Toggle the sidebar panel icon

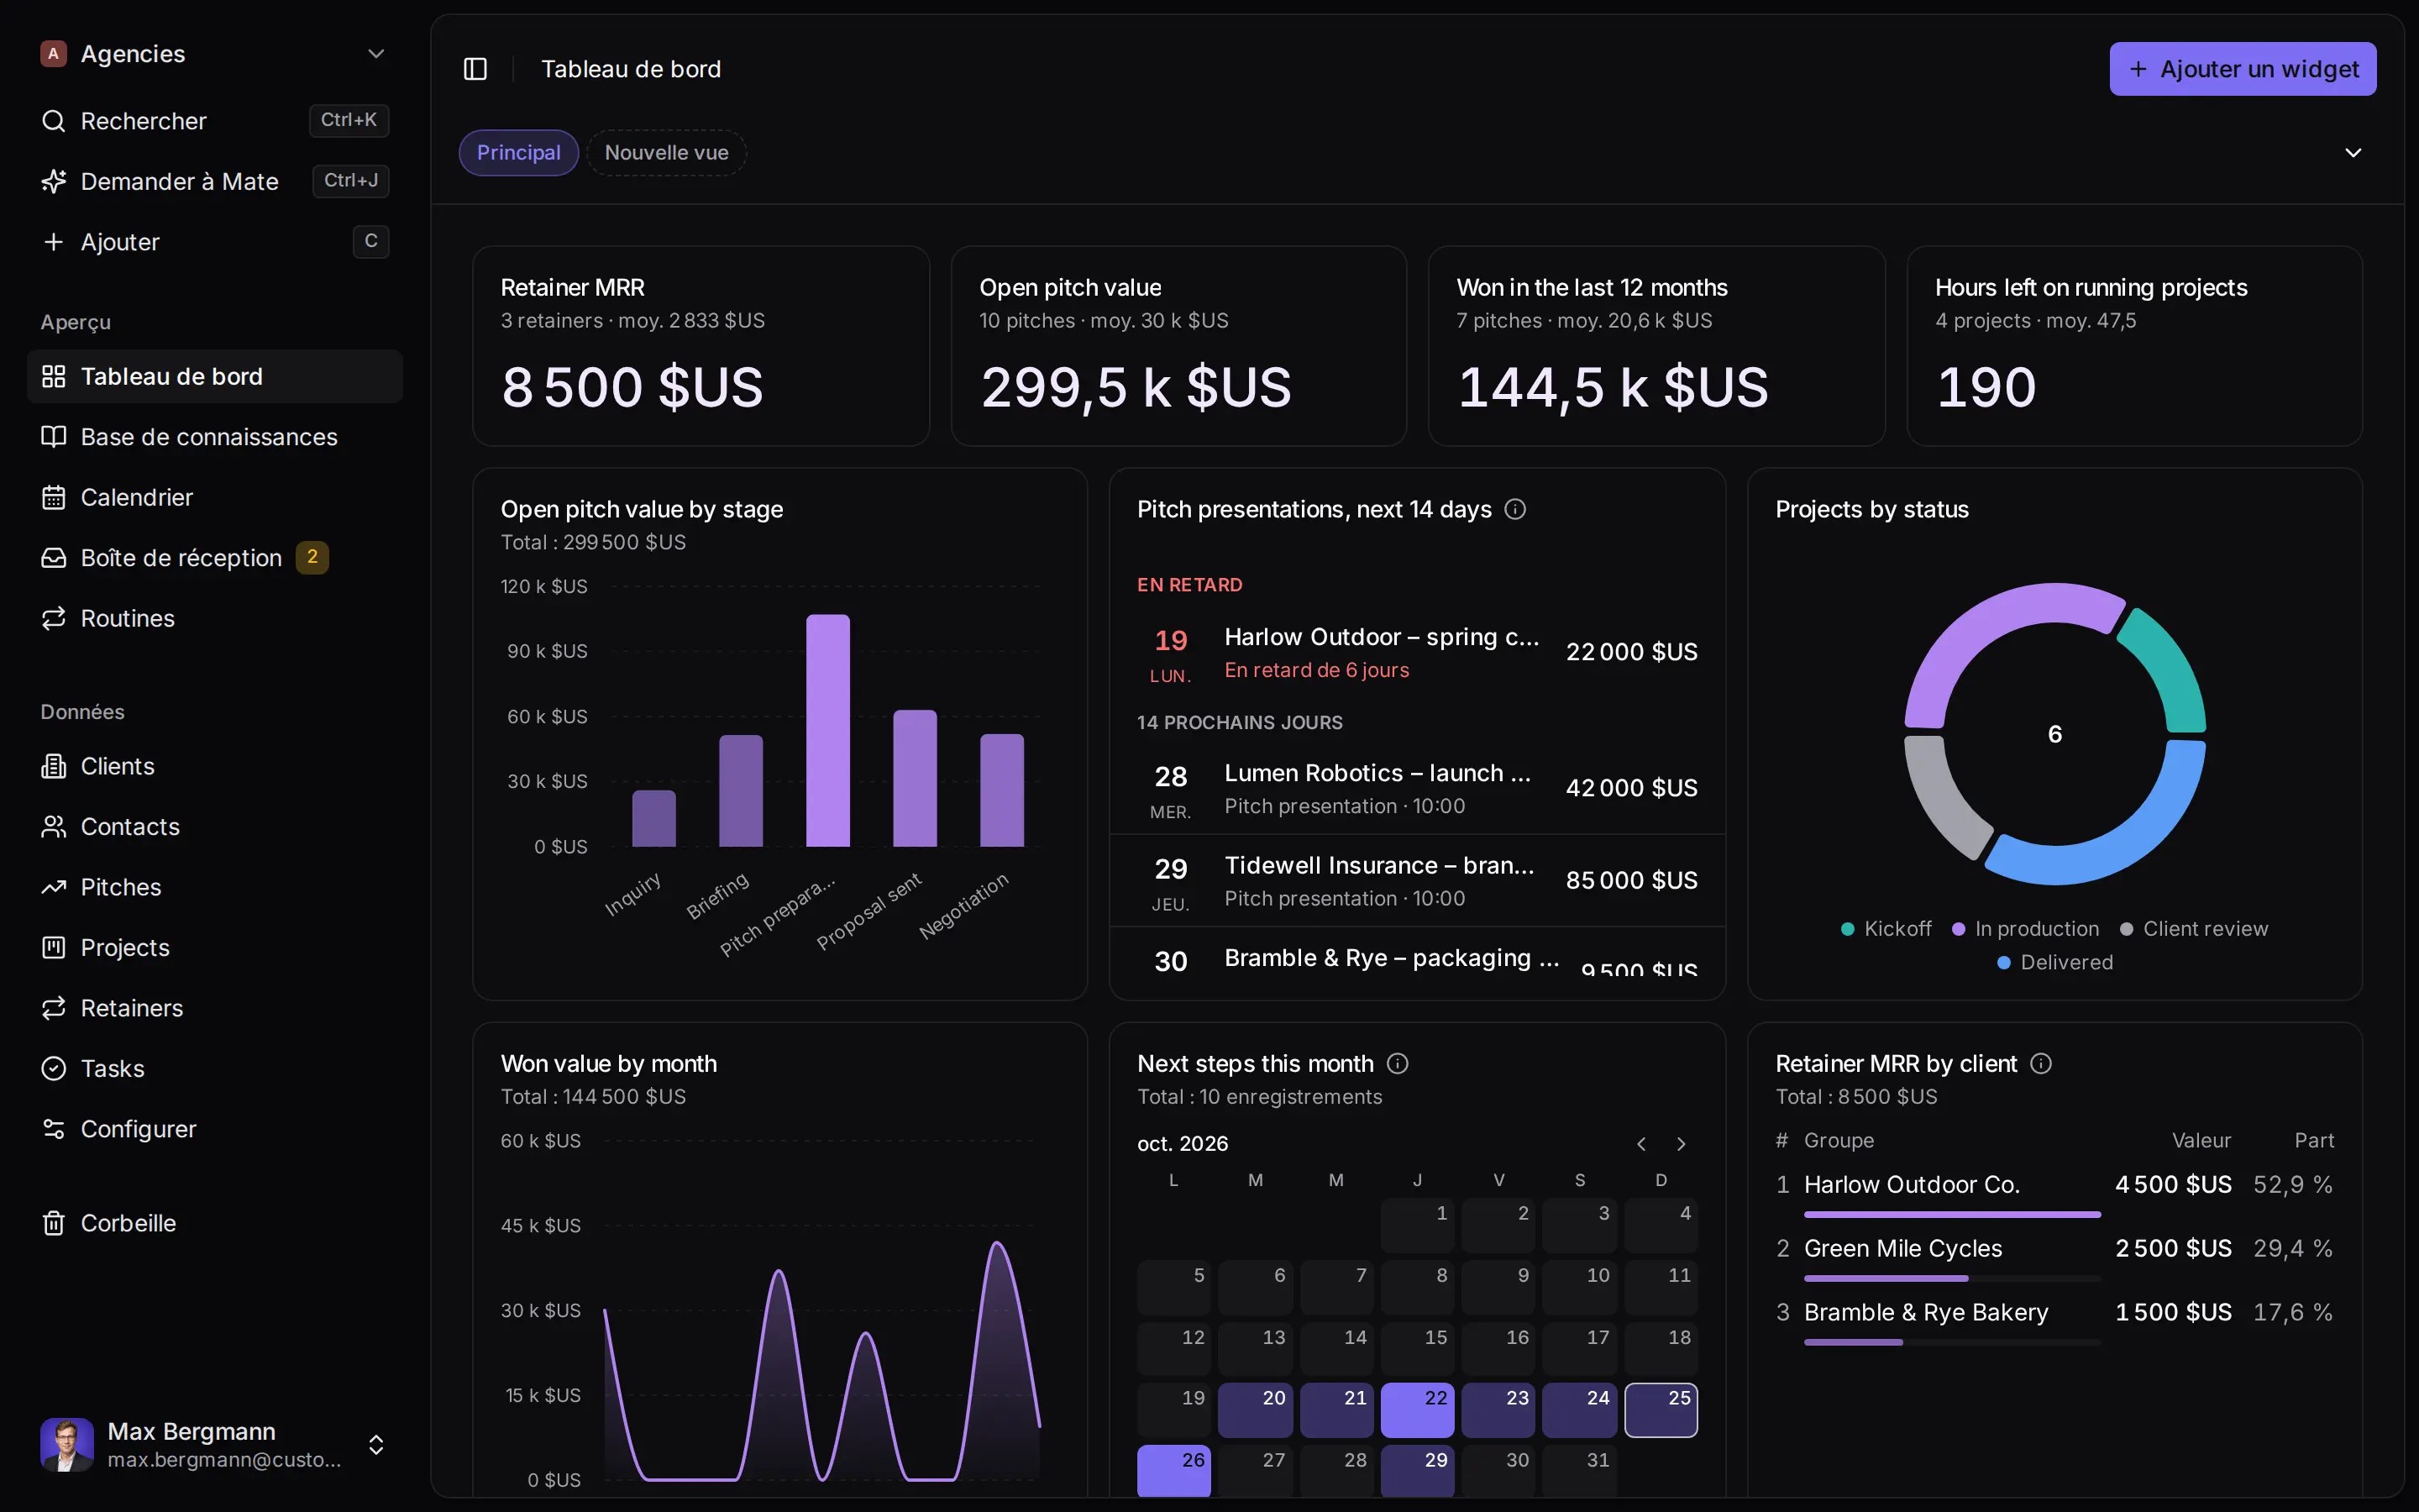(x=475, y=69)
